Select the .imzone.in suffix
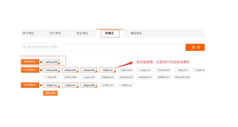 (x=126, y=77)
